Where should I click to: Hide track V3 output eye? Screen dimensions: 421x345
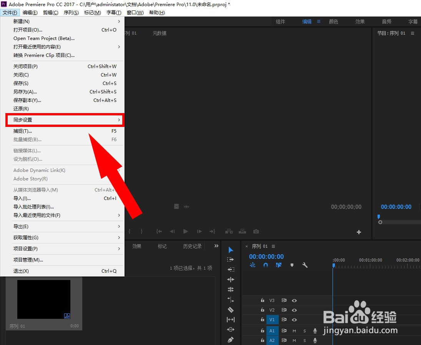(x=294, y=300)
